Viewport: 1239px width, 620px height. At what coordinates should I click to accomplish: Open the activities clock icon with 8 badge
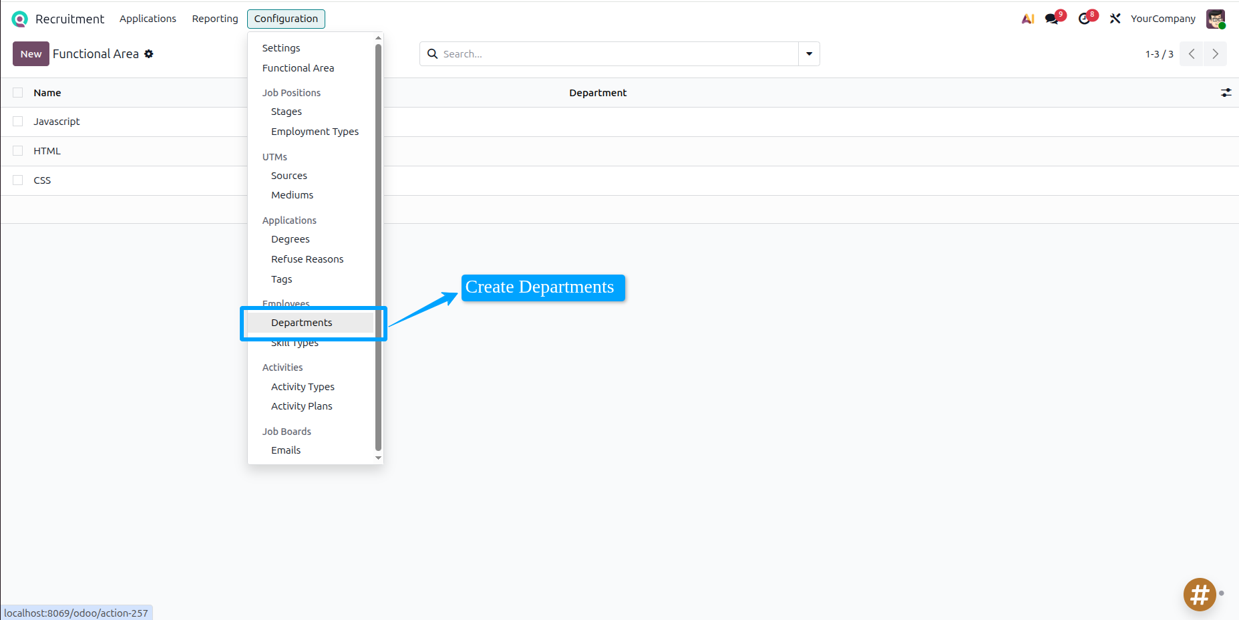pos(1085,19)
